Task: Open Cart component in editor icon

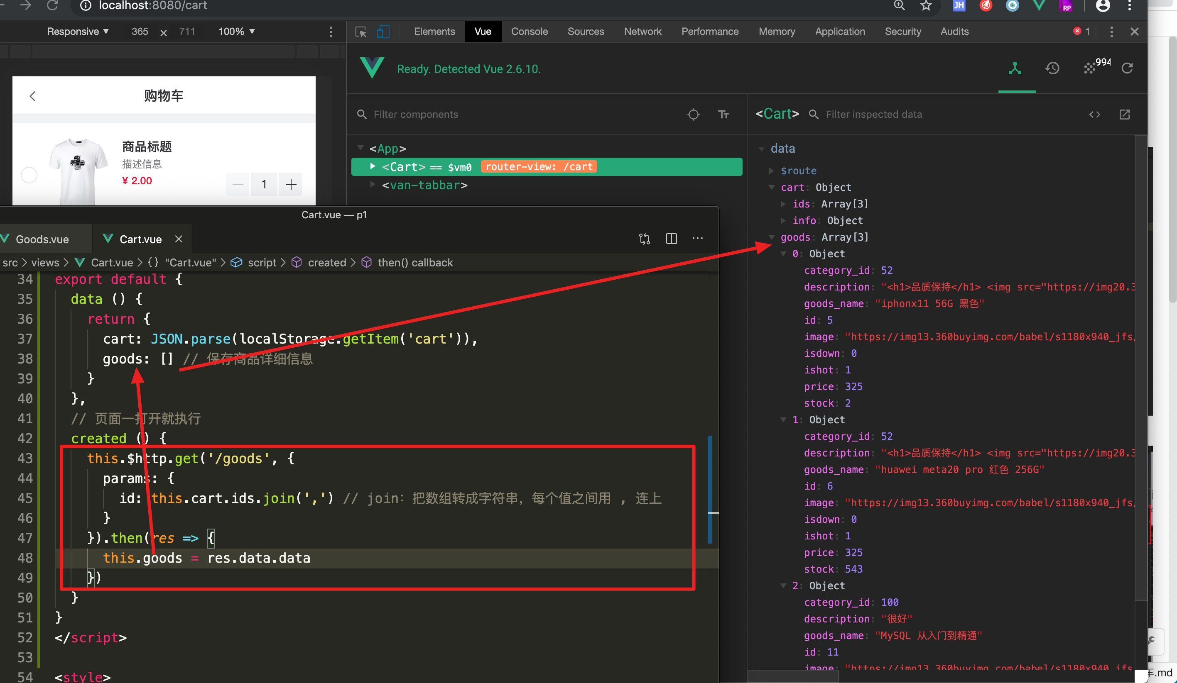Action: click(x=1124, y=114)
